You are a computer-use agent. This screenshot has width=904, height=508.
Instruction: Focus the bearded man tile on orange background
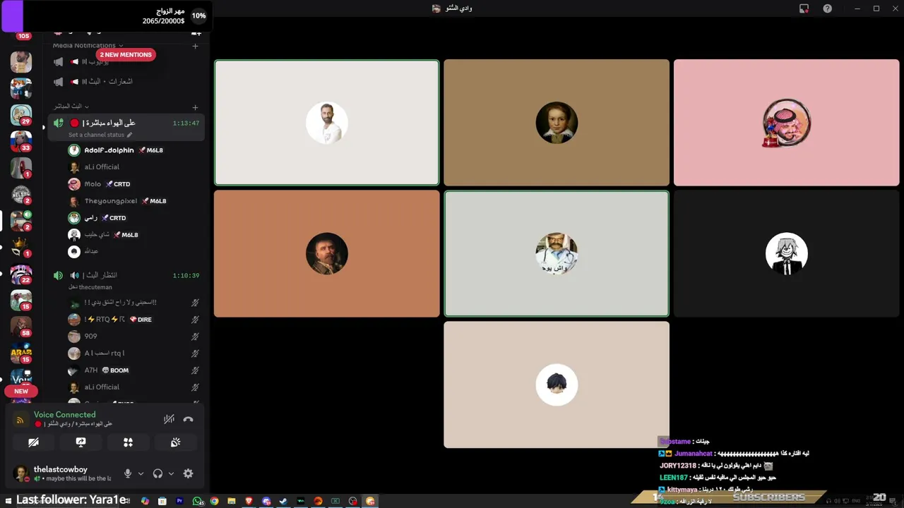tap(326, 254)
